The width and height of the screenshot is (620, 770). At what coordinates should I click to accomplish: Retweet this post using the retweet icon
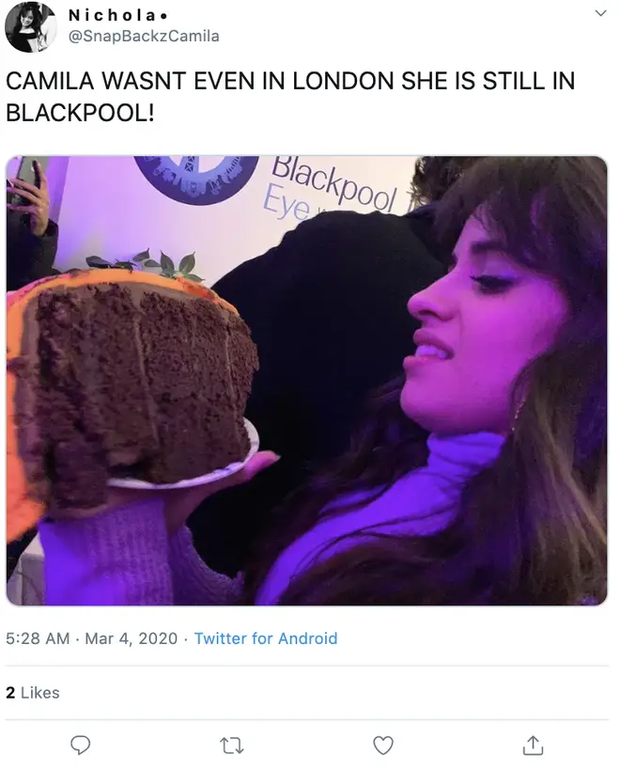click(231, 746)
